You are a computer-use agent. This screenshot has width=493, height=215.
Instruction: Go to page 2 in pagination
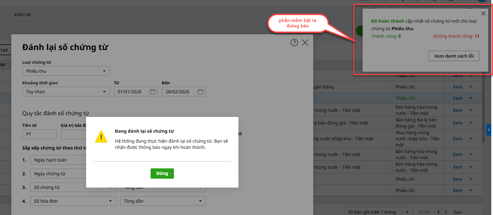coord(446,212)
